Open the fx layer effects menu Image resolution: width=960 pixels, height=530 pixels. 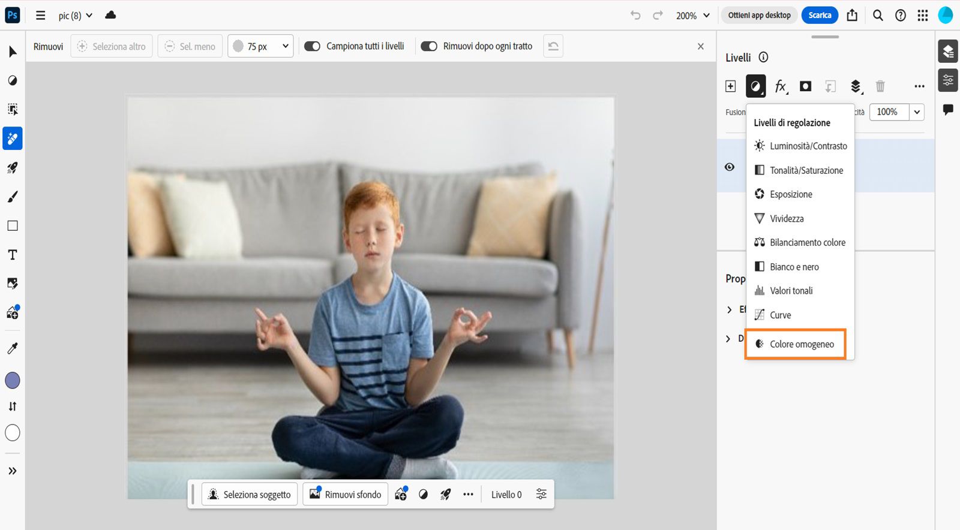(781, 86)
